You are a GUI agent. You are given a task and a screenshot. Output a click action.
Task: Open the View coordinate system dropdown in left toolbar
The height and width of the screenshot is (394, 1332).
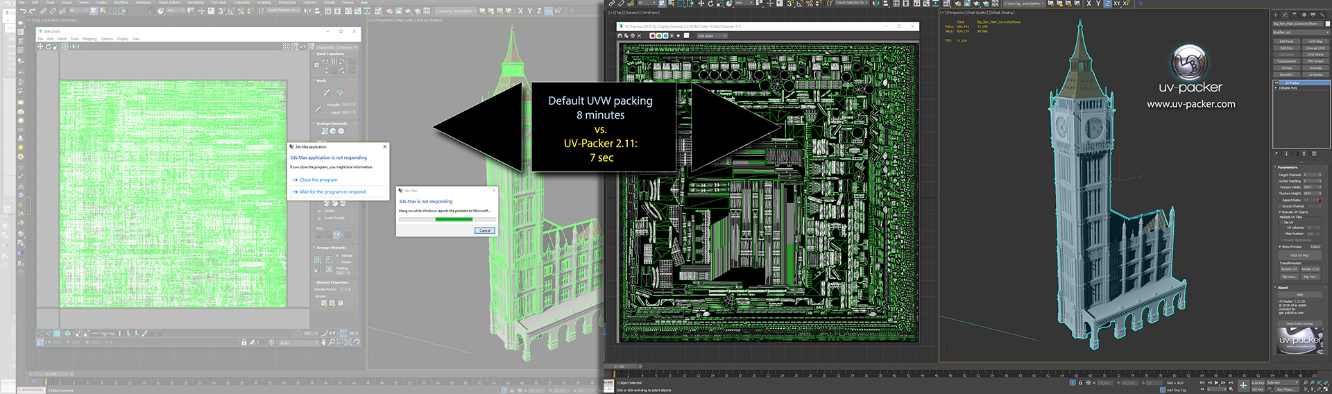click(176, 10)
